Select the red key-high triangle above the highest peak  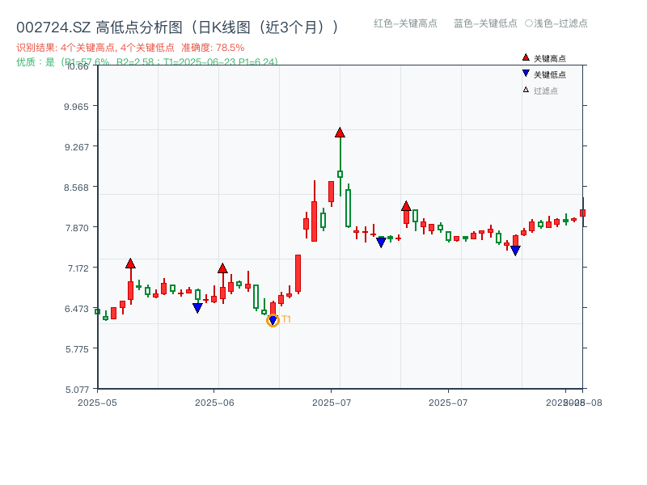340,131
